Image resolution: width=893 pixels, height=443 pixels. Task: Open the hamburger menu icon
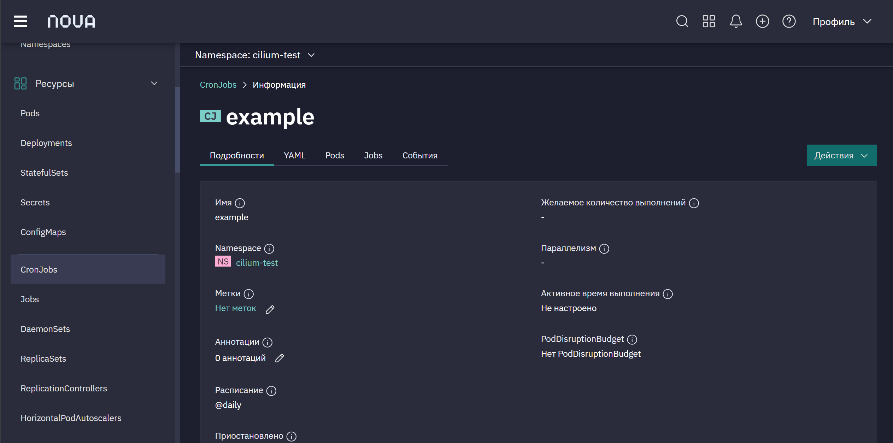pos(20,21)
